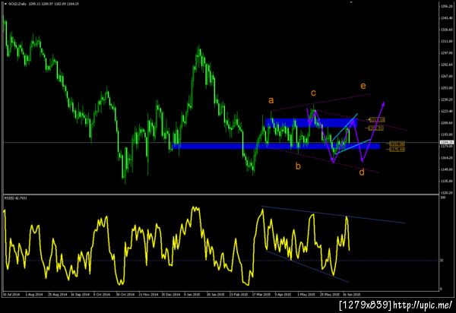Screen dimensions: 456x313
Task: Click the upper blue resistance zone rectangle
Action: (311, 122)
